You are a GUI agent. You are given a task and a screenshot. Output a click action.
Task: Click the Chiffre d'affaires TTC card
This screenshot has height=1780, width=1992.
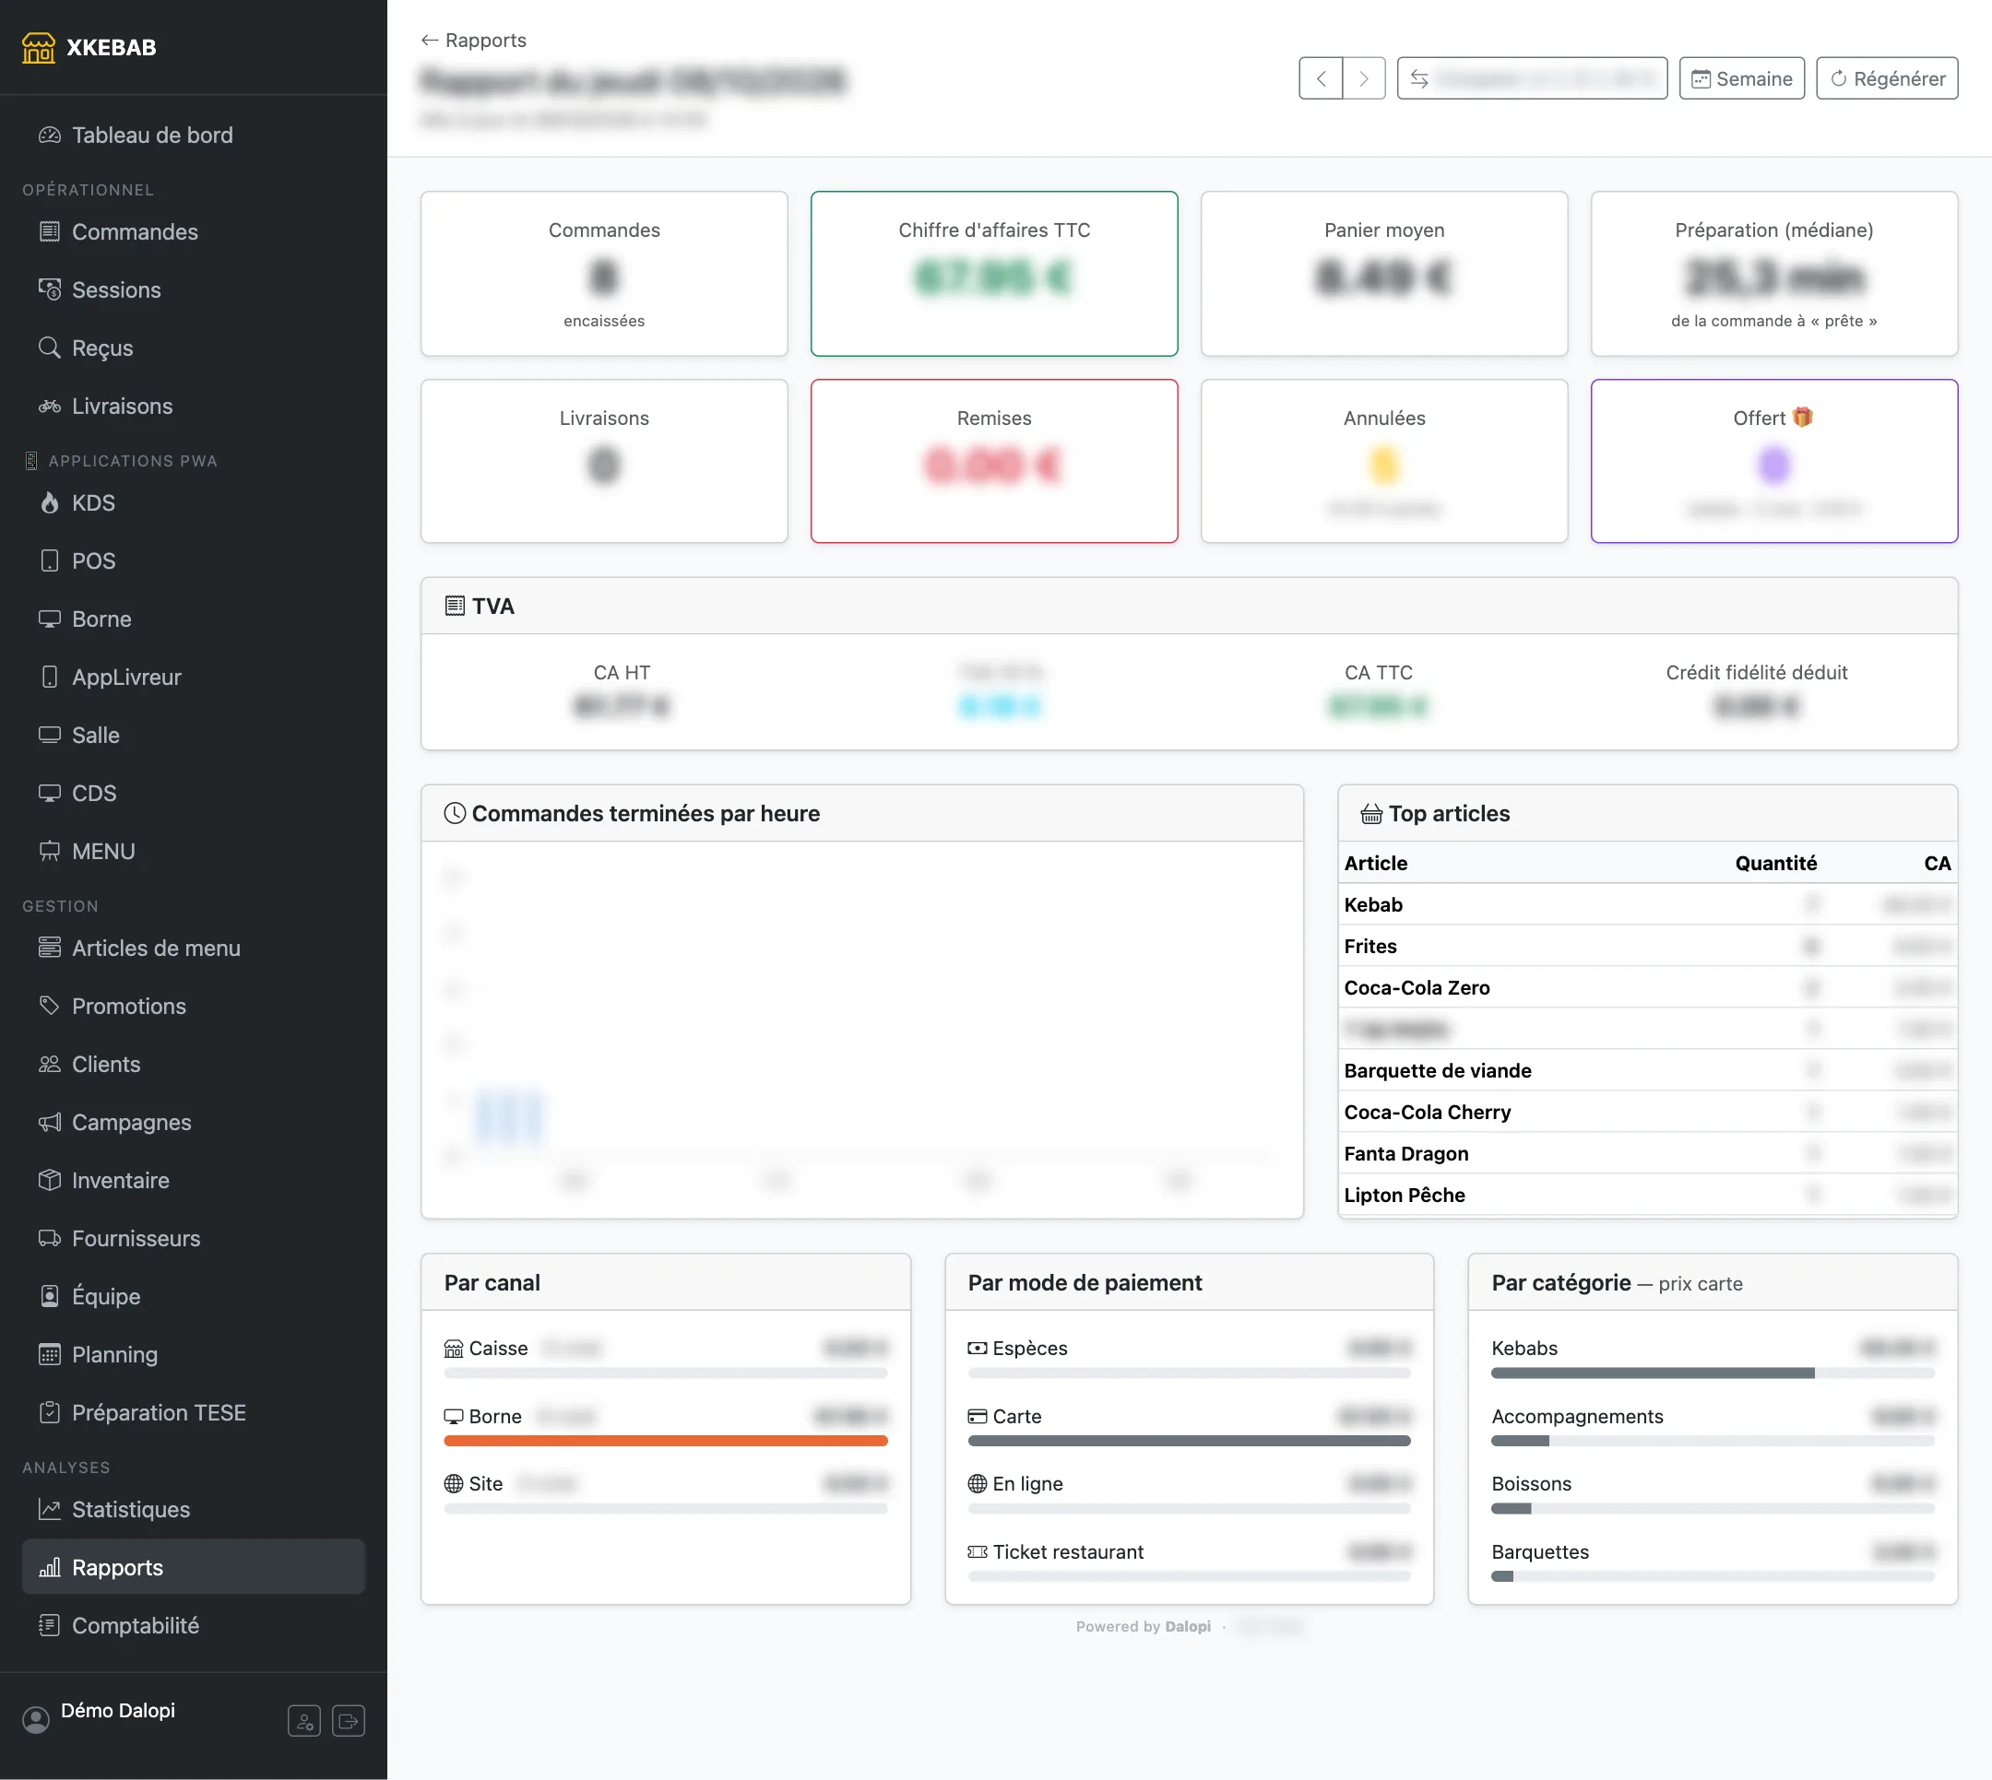[x=994, y=273]
